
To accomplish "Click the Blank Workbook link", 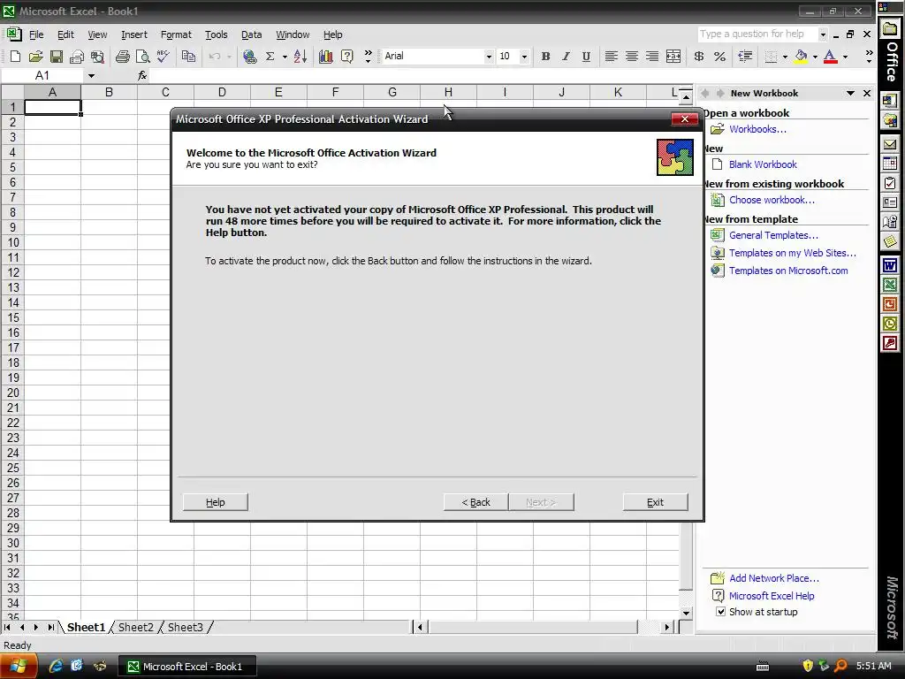I will coord(763,164).
